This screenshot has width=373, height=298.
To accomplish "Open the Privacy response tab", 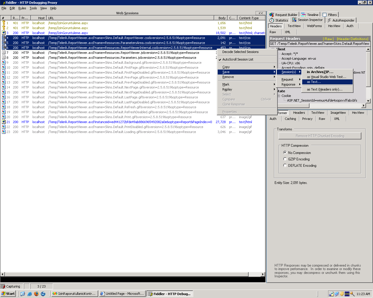I will [307, 119].
